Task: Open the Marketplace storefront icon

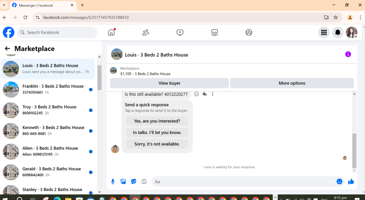Action: point(214,33)
